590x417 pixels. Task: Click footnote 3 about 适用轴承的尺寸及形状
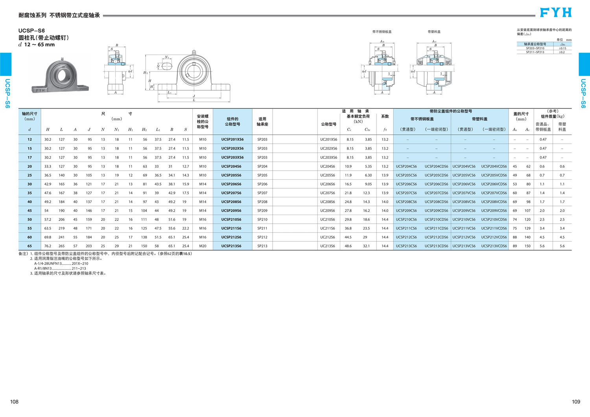tap(68, 274)
